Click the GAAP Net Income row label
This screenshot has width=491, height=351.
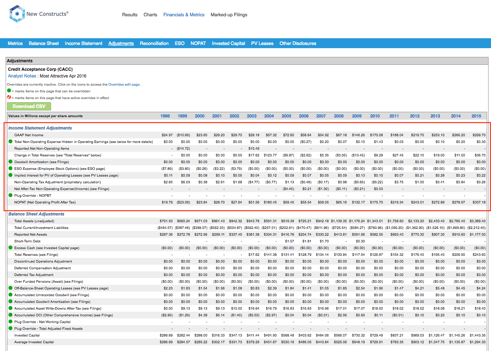pos(29,135)
